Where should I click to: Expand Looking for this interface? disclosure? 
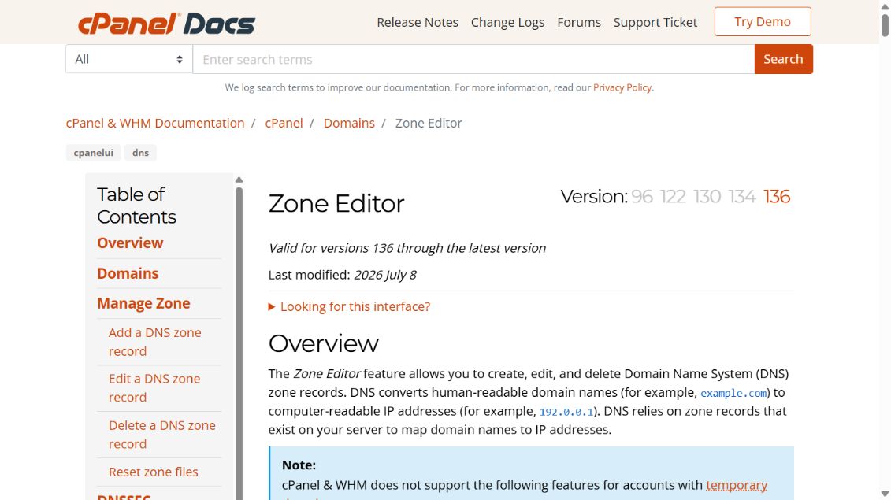pyautogui.click(x=350, y=307)
